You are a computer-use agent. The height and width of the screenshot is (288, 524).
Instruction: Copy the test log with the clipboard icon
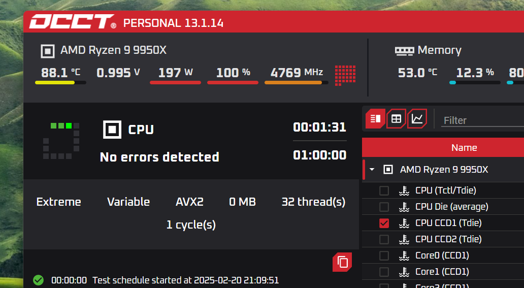pyautogui.click(x=343, y=262)
